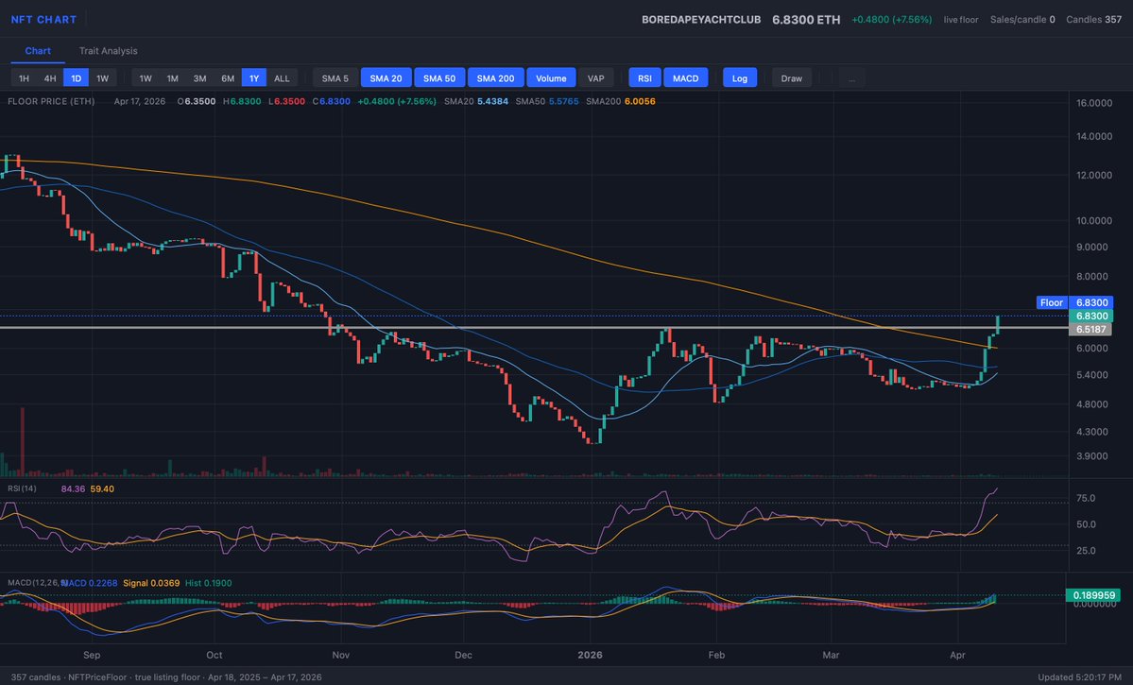Image resolution: width=1133 pixels, height=685 pixels.
Task: Toggle the SMA 200 overlay
Action: coord(496,78)
